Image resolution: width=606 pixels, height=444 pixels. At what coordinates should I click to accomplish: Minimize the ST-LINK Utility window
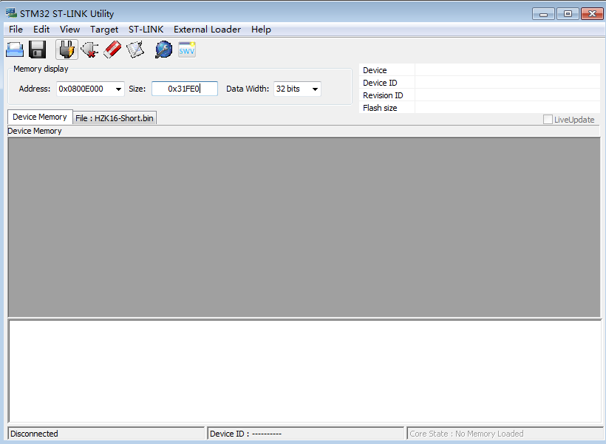(x=543, y=14)
